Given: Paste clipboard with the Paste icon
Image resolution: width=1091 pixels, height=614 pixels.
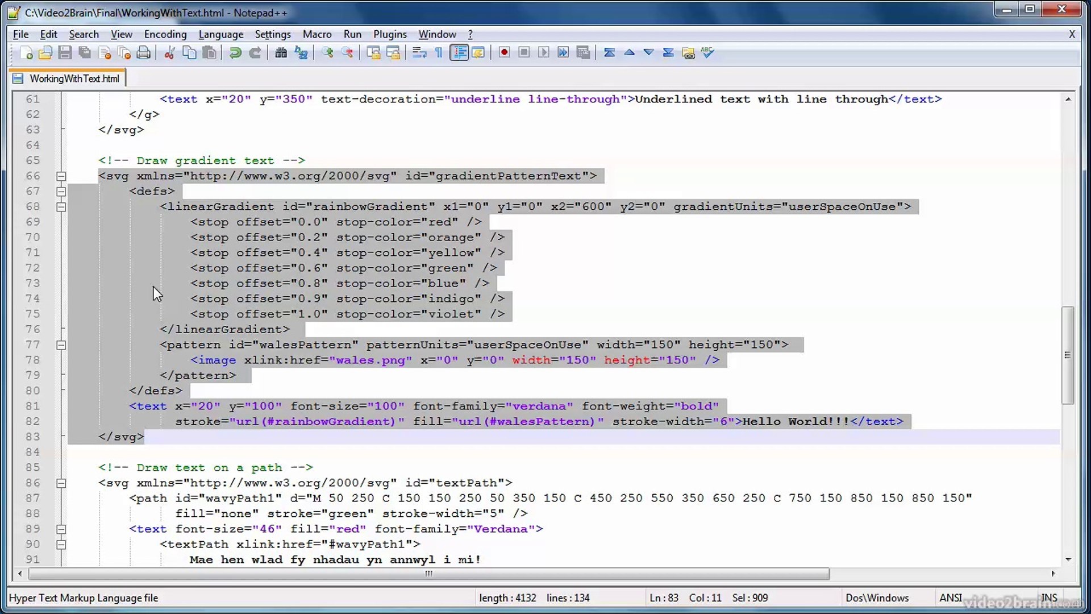Looking at the screenshot, I should (x=209, y=53).
